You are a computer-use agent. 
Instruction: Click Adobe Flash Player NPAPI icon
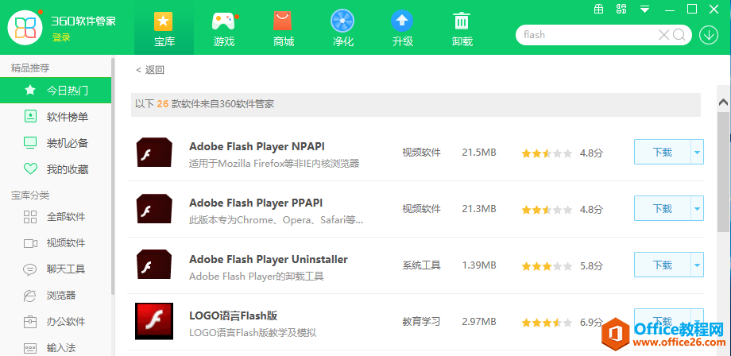coord(154,153)
